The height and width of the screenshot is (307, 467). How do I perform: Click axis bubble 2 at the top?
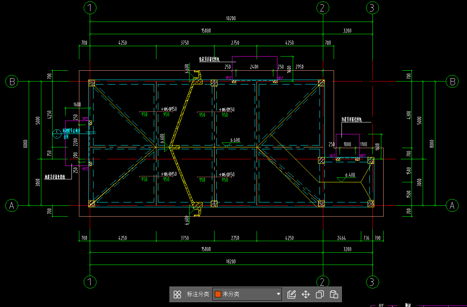(323, 7)
